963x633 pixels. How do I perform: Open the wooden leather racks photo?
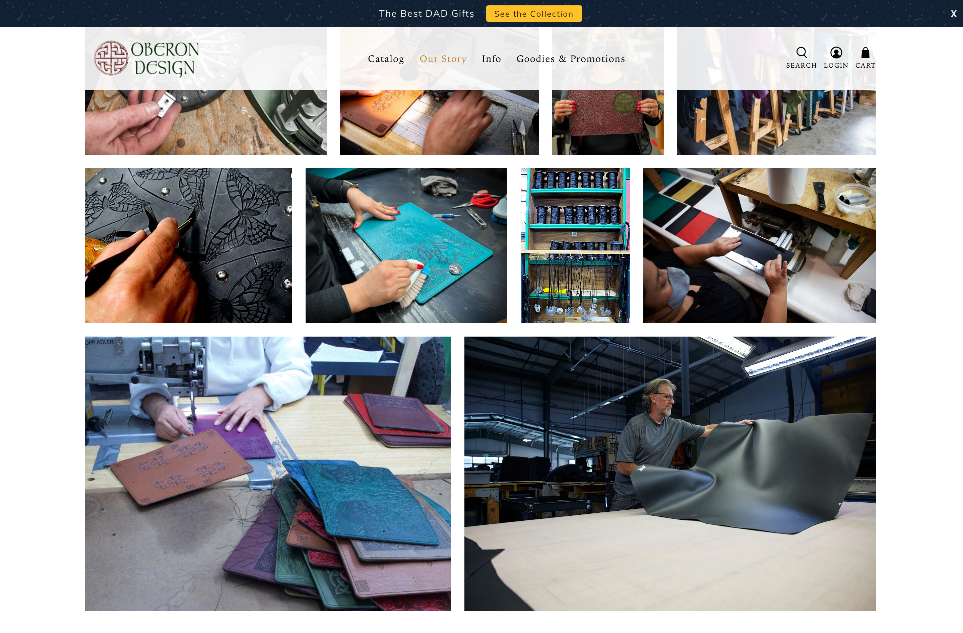pyautogui.click(x=776, y=122)
